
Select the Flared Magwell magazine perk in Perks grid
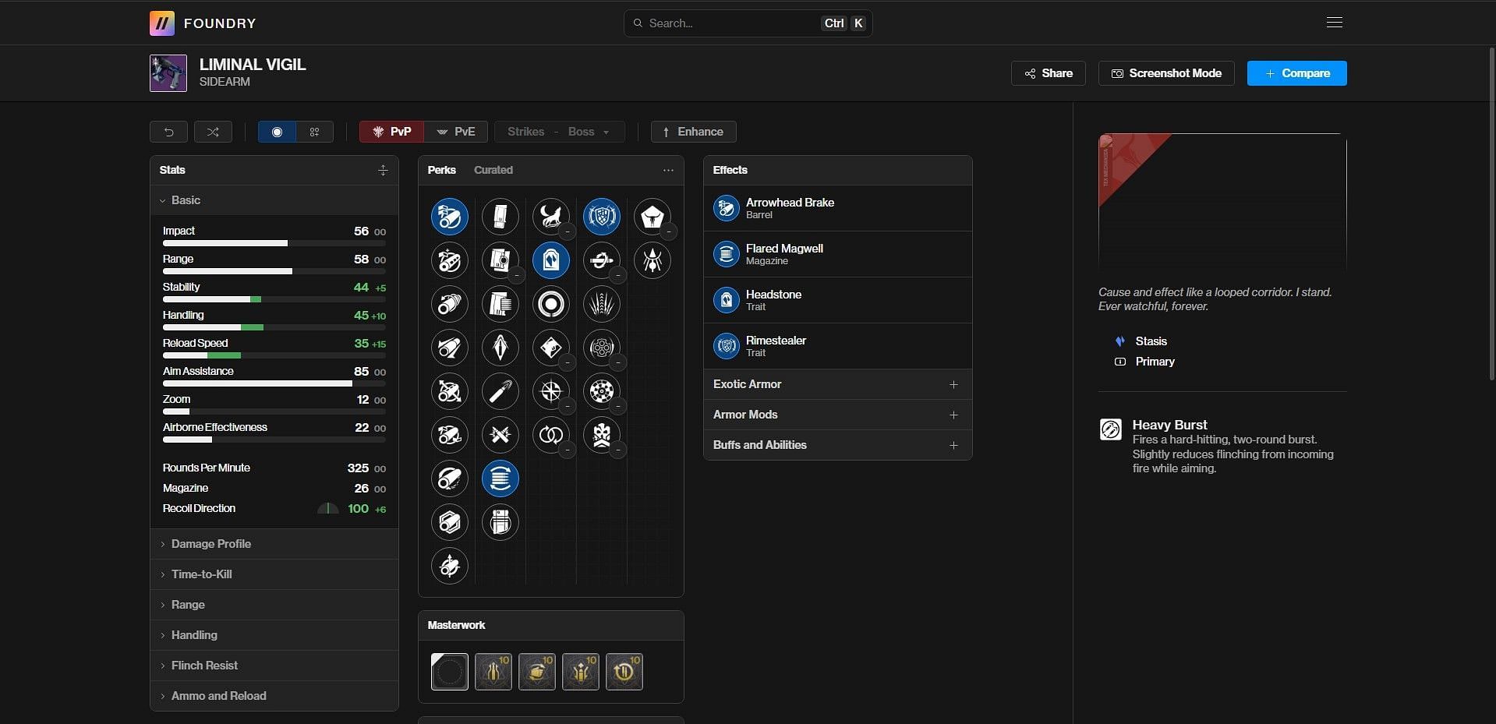pos(500,479)
